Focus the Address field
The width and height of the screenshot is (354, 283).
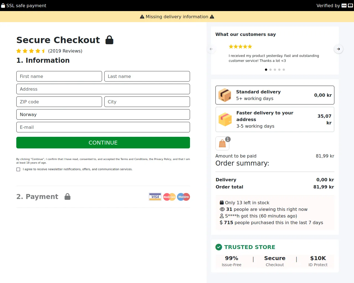103,89
